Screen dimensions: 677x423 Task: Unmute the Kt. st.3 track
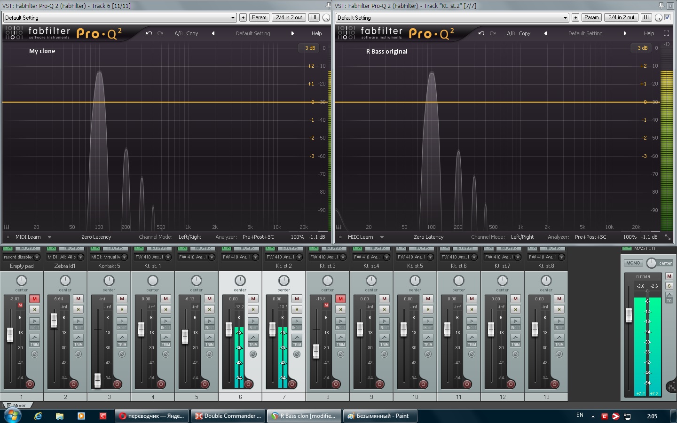340,299
